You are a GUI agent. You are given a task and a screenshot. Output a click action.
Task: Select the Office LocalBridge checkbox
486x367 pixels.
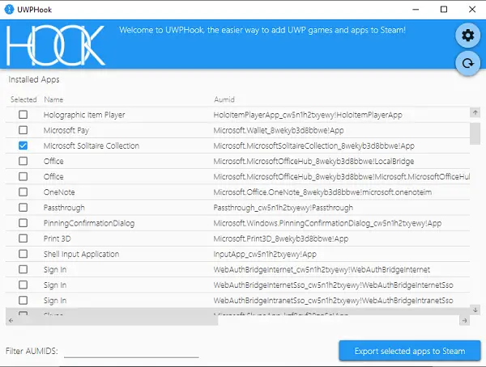click(x=23, y=161)
